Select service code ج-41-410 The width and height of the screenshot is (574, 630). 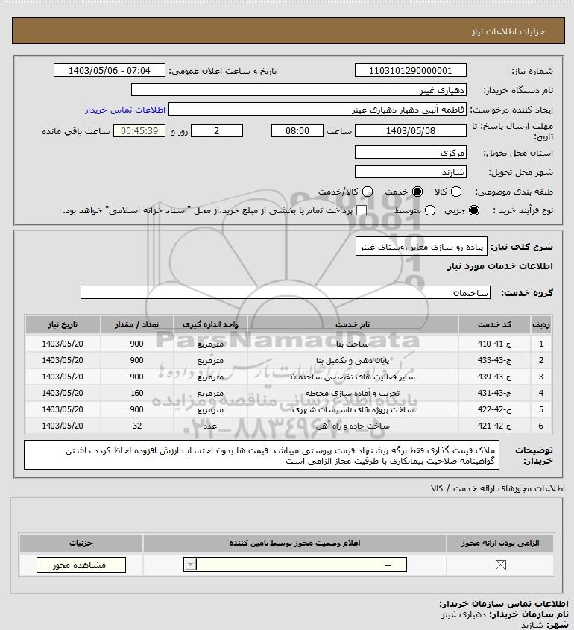point(494,344)
